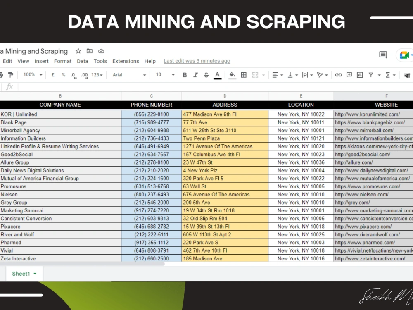Open korunlimited.com website link
The width and height of the screenshot is (413, 310).
[x=367, y=114]
